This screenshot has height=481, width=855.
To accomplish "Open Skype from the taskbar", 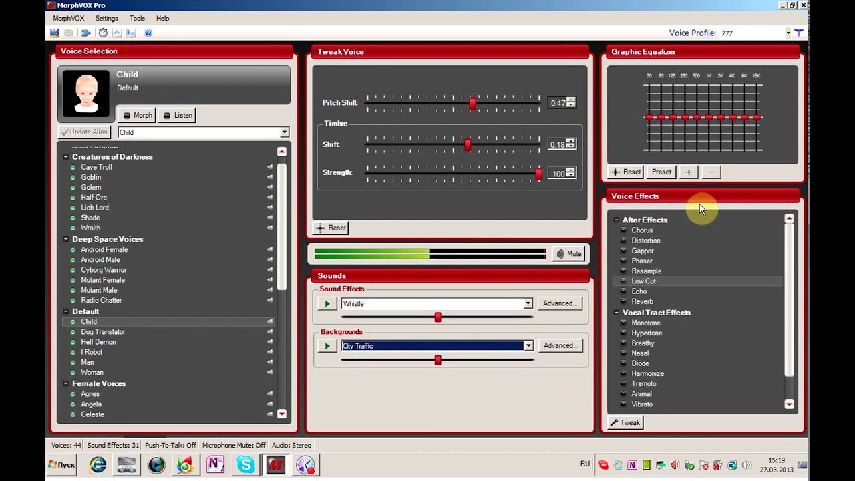I will coord(245,464).
